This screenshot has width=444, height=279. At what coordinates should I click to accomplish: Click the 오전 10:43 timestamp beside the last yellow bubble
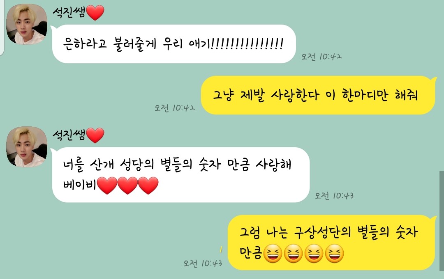[202, 263]
